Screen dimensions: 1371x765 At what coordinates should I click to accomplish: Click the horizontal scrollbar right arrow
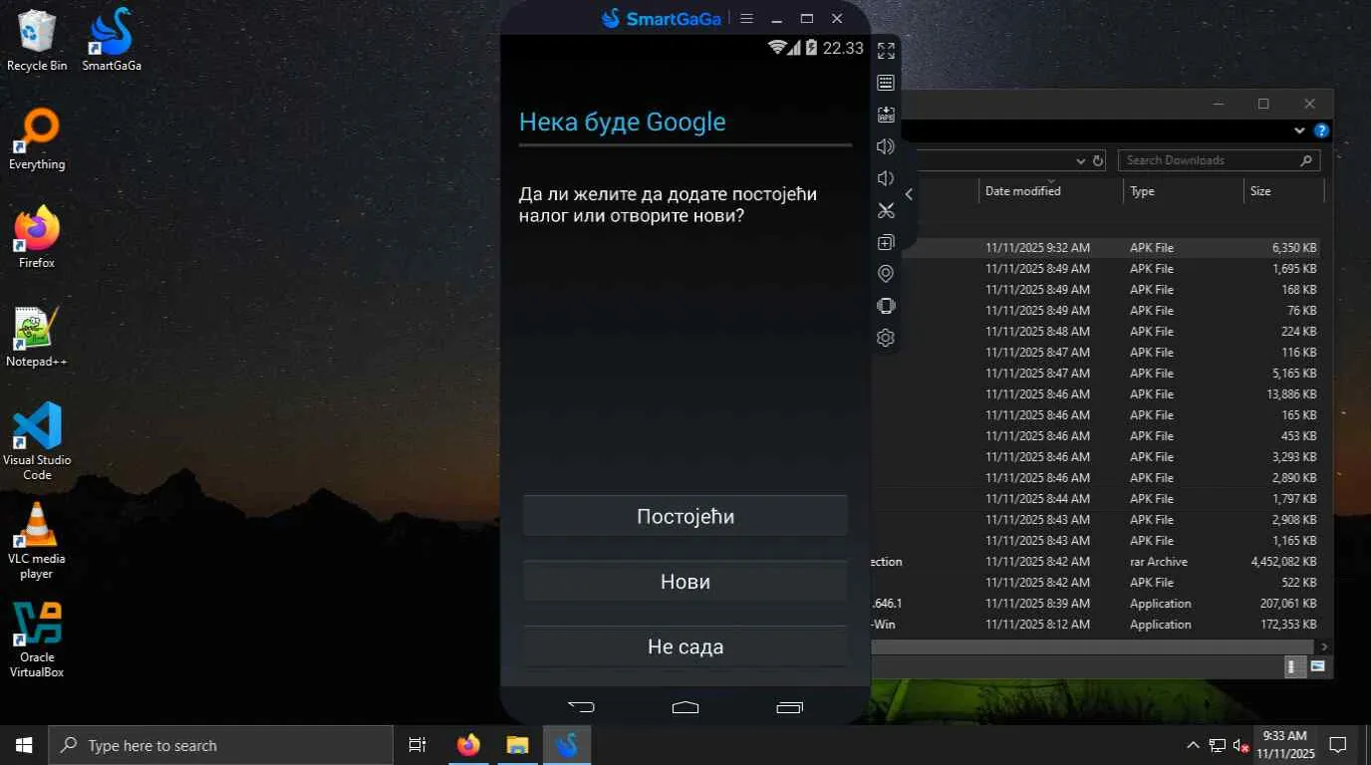point(1324,646)
